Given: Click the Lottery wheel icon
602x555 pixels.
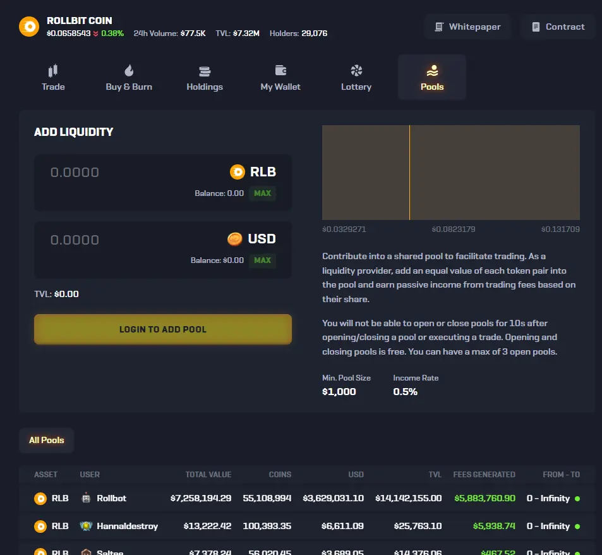Looking at the screenshot, I should 356,71.
